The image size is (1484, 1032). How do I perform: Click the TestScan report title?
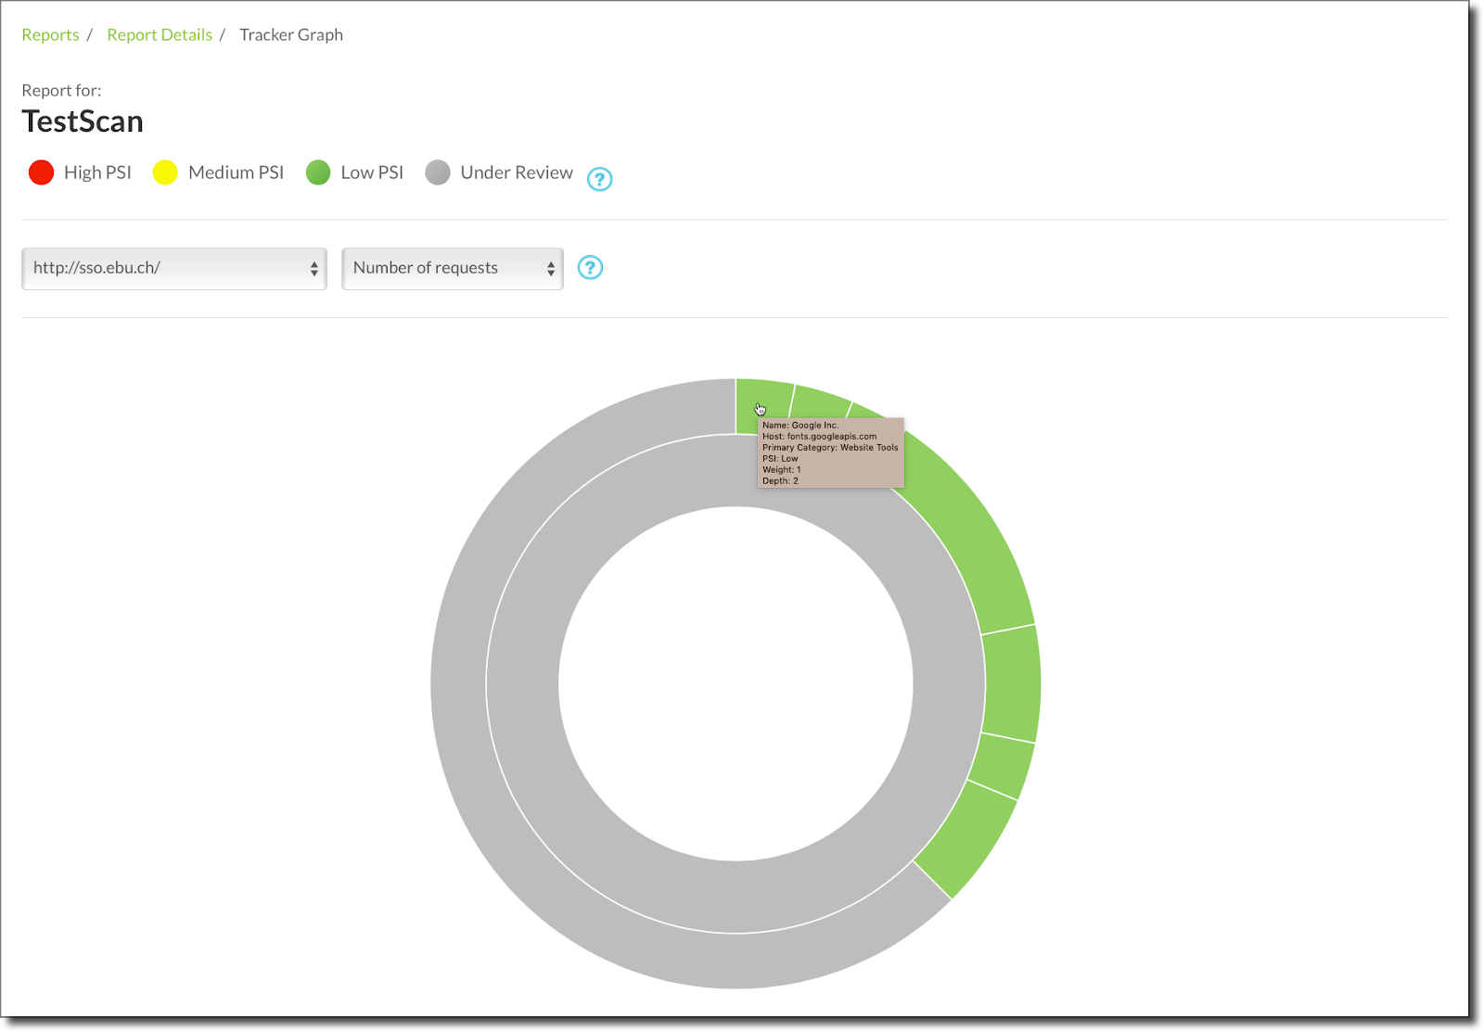point(83,121)
